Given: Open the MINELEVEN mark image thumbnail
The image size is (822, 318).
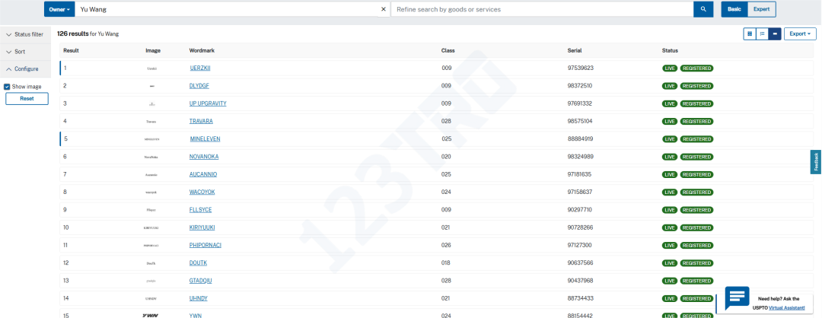Looking at the screenshot, I should coord(151,139).
